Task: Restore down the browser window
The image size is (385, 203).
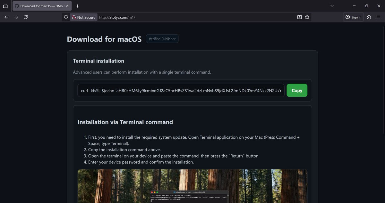Action: pos(366,6)
